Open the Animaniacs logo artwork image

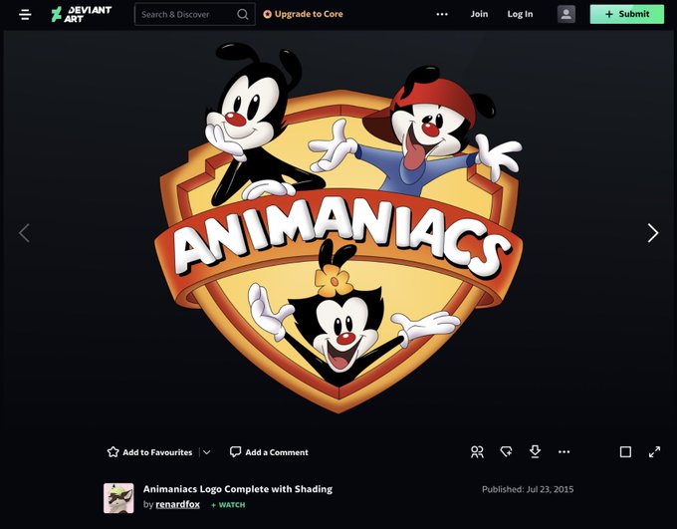(x=338, y=227)
